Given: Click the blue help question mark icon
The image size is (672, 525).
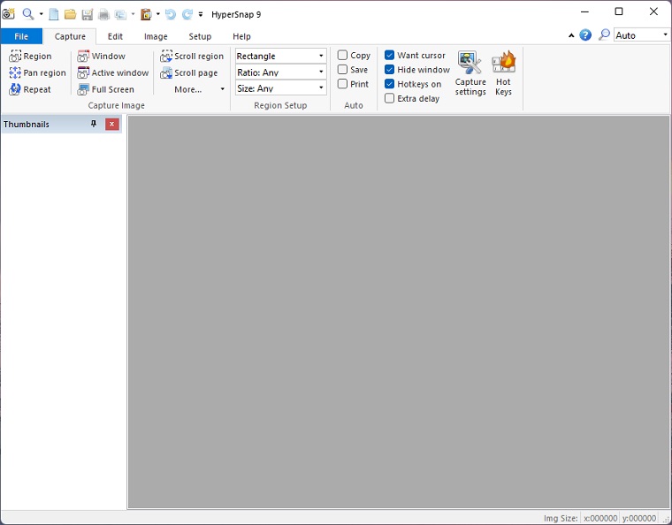Looking at the screenshot, I should click(x=585, y=35).
